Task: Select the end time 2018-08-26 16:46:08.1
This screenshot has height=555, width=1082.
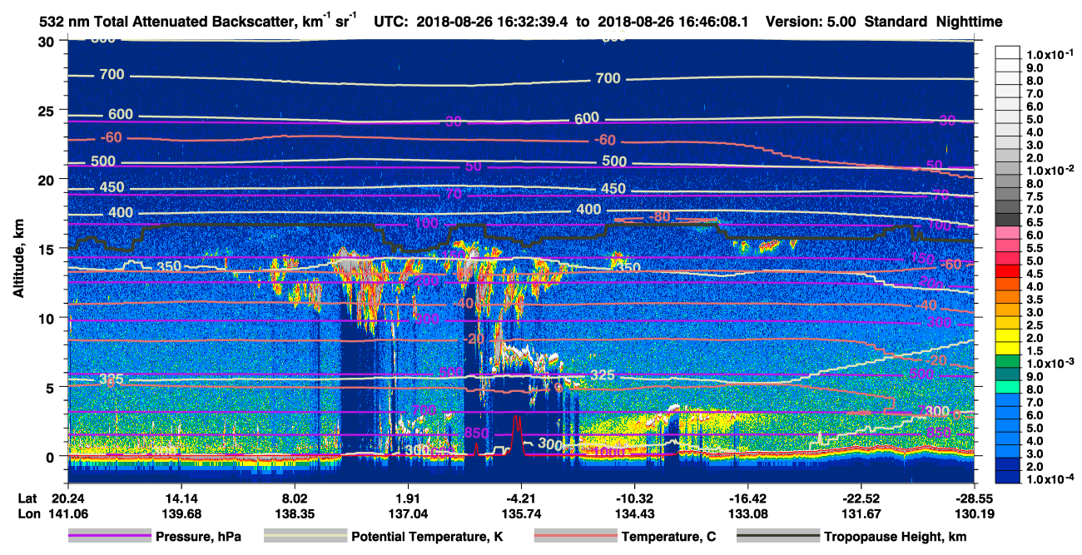Action: 675,22
